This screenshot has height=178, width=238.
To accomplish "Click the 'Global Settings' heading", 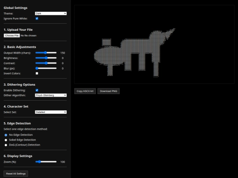I will 15,8.
